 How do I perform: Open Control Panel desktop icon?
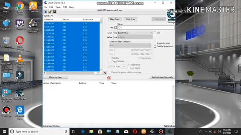(6, 78)
